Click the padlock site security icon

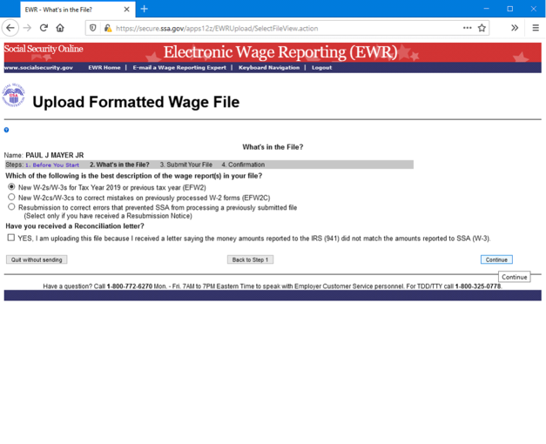(107, 28)
